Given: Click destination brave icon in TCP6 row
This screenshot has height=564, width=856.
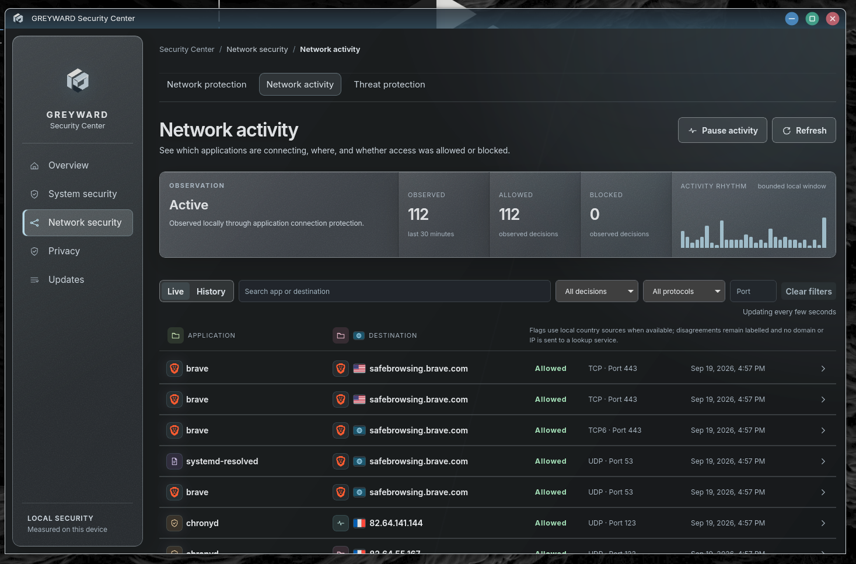Looking at the screenshot, I should [341, 430].
